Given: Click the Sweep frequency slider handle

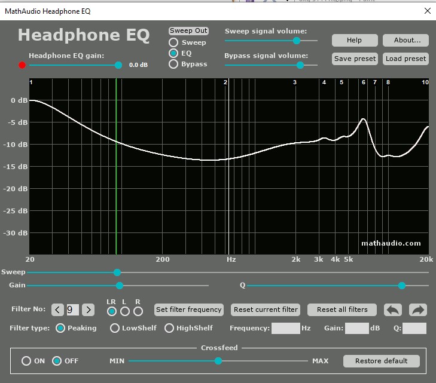Looking at the screenshot, I should [117, 272].
